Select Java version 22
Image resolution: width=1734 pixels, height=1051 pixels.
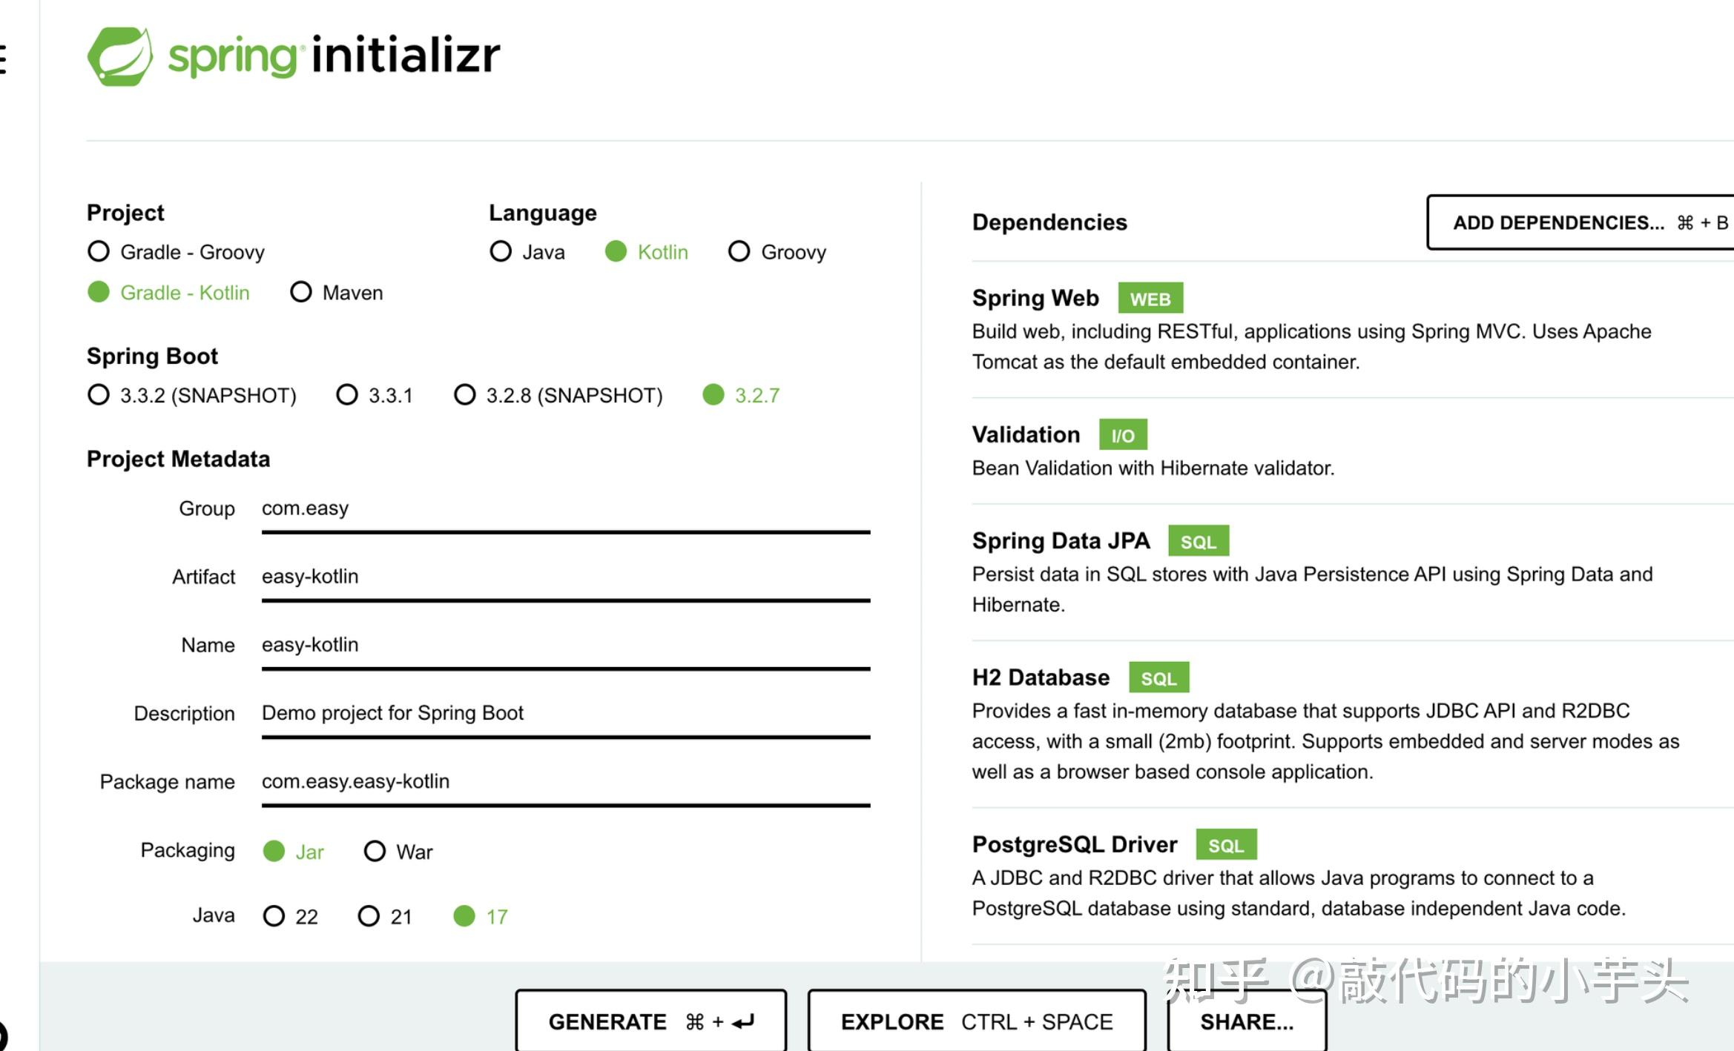pos(274,917)
